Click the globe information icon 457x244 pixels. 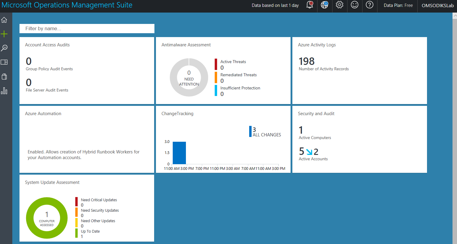pos(325,5)
